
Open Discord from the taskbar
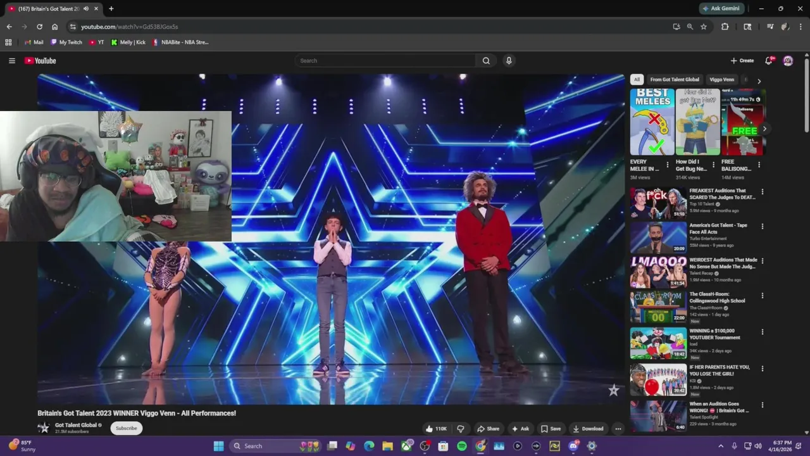573,446
